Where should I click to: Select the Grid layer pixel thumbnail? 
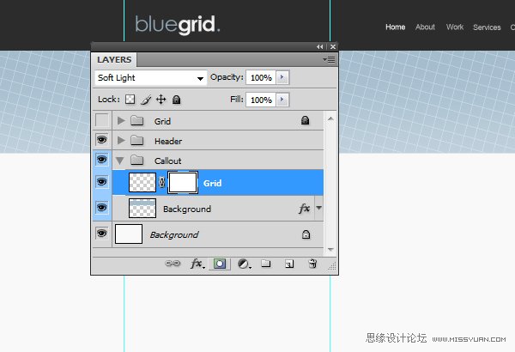pyautogui.click(x=142, y=182)
